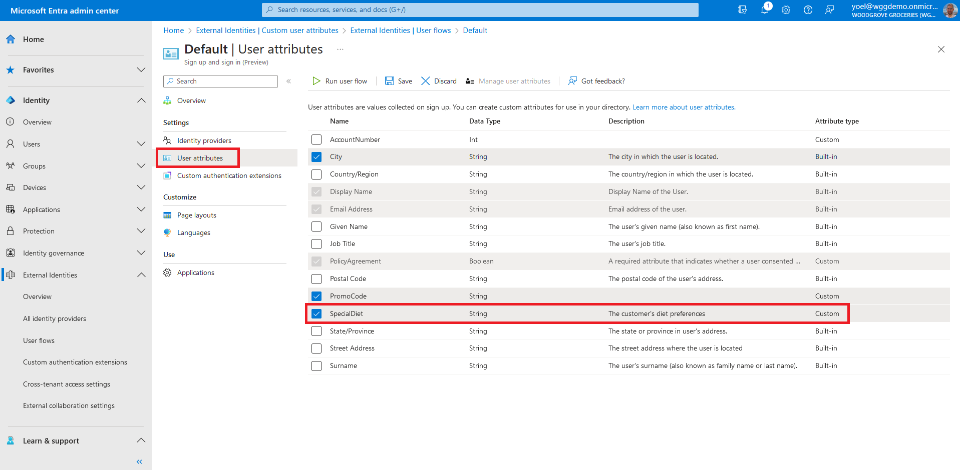Image resolution: width=960 pixels, height=470 pixels.
Task: Uncheck the City attribute checkbox
Action: [x=316, y=157]
